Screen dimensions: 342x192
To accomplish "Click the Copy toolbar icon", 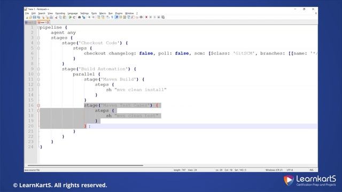I will 60,17.
